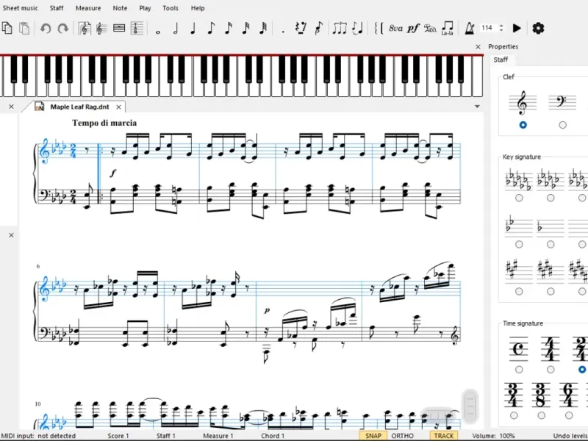Select the common time signature radio button
The image size is (588, 441).
[519, 370]
